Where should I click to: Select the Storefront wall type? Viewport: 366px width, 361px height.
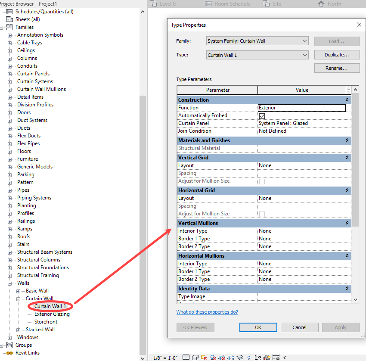pyautogui.click(x=46, y=322)
